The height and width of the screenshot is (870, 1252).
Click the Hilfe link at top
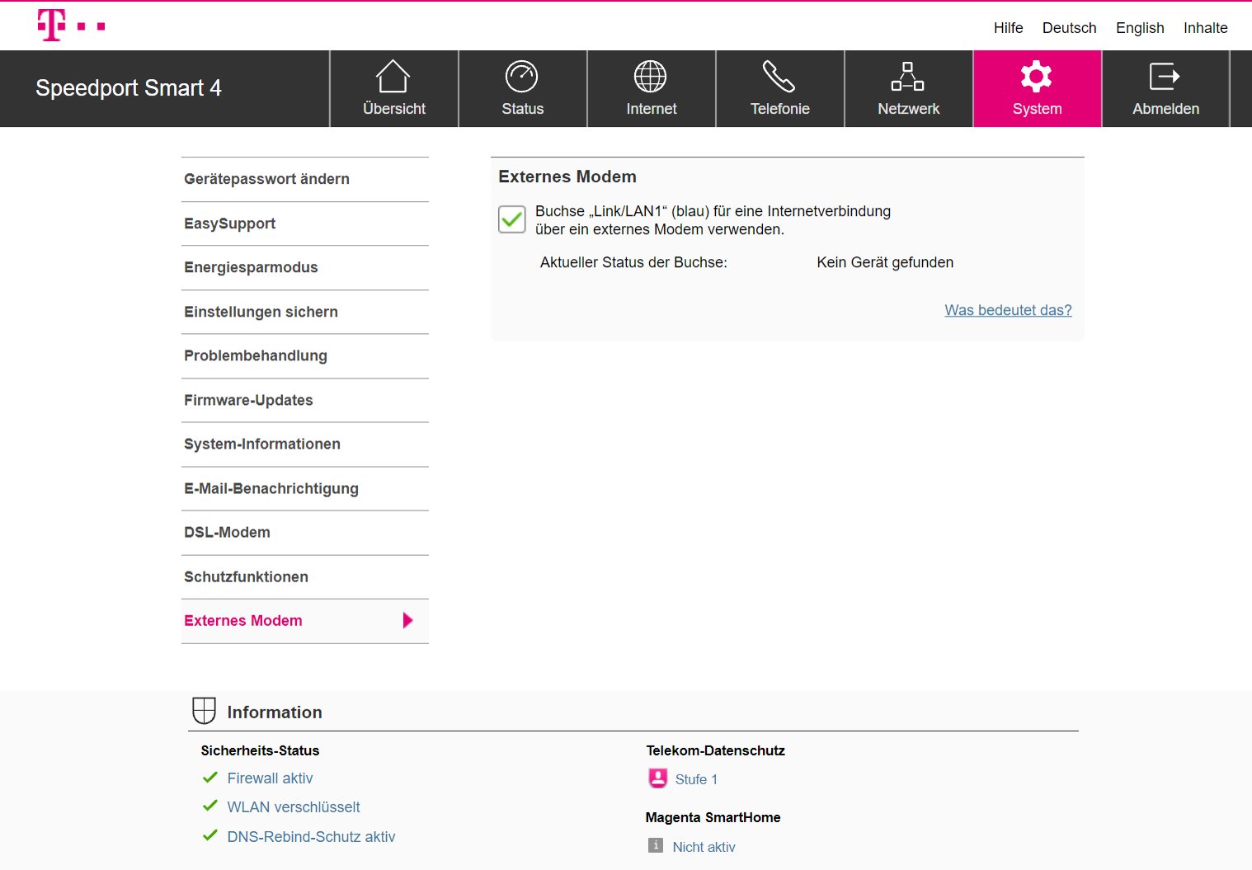[1008, 28]
